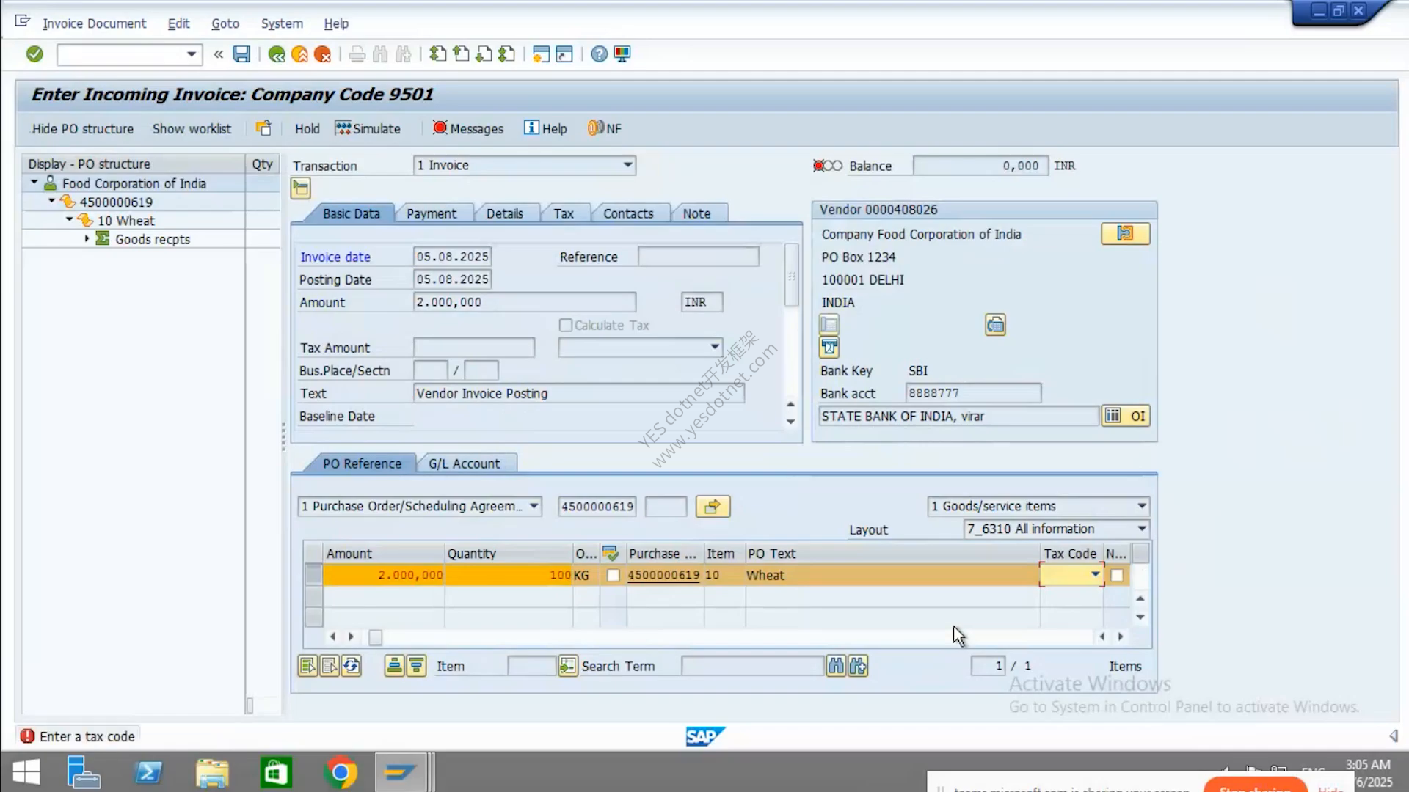The height and width of the screenshot is (792, 1409).
Task: Enable the Calculate Tax checkbox
Action: (x=565, y=325)
